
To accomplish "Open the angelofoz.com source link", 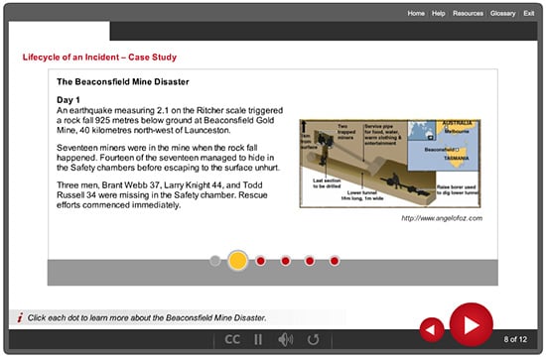I will tap(442, 218).
